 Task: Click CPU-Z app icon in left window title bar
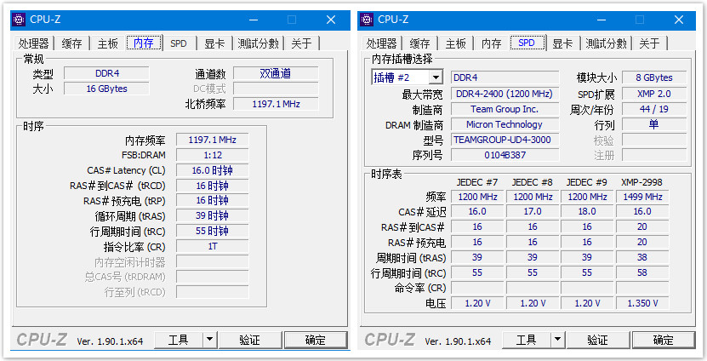(x=19, y=20)
